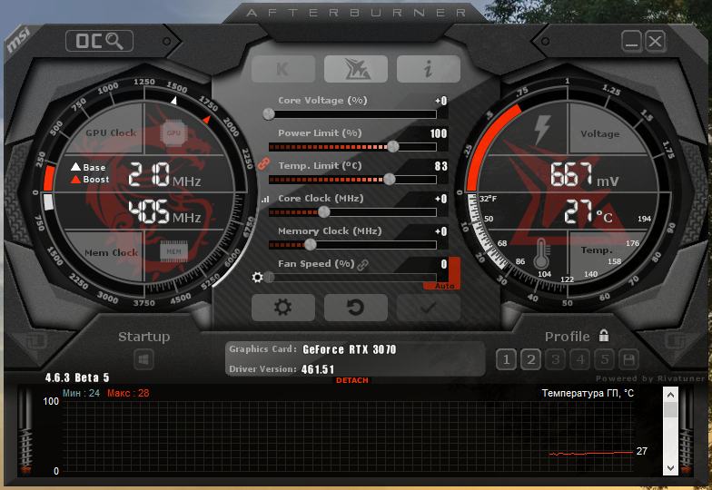Toggle the Fan Speed link chain icon
The image size is (712, 490).
pyautogui.click(x=363, y=265)
